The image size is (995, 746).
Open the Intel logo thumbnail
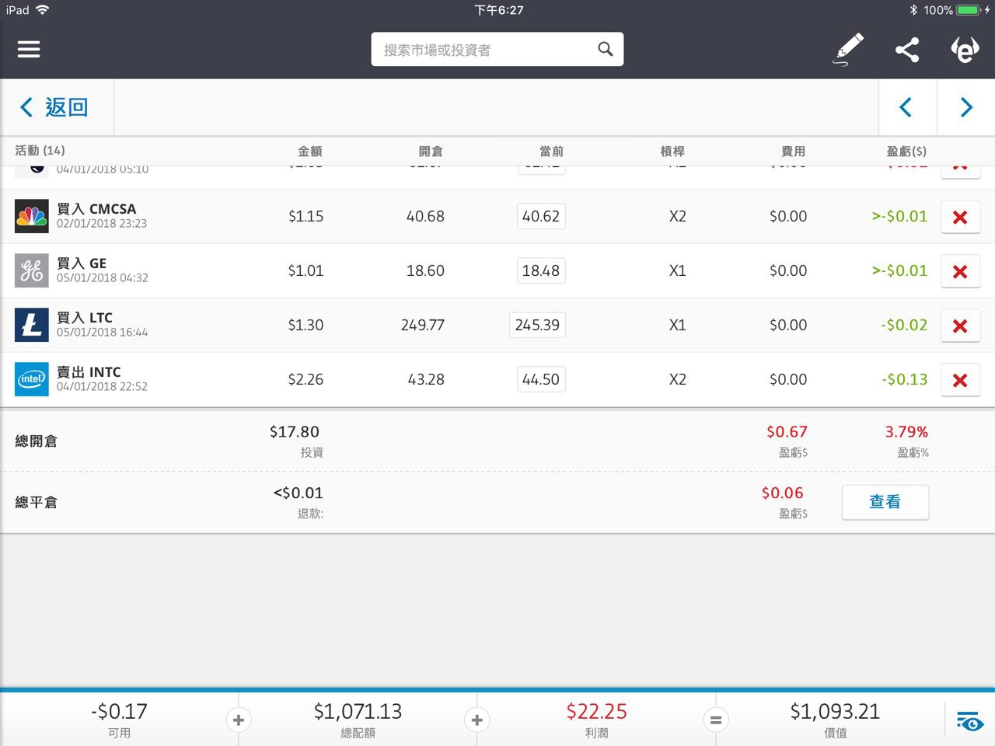(32, 379)
